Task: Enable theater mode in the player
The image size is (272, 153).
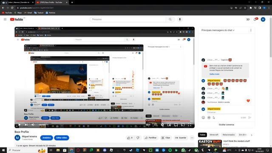Action: (x=176, y=125)
